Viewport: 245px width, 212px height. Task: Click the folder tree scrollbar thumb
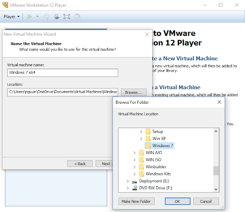click(216, 171)
